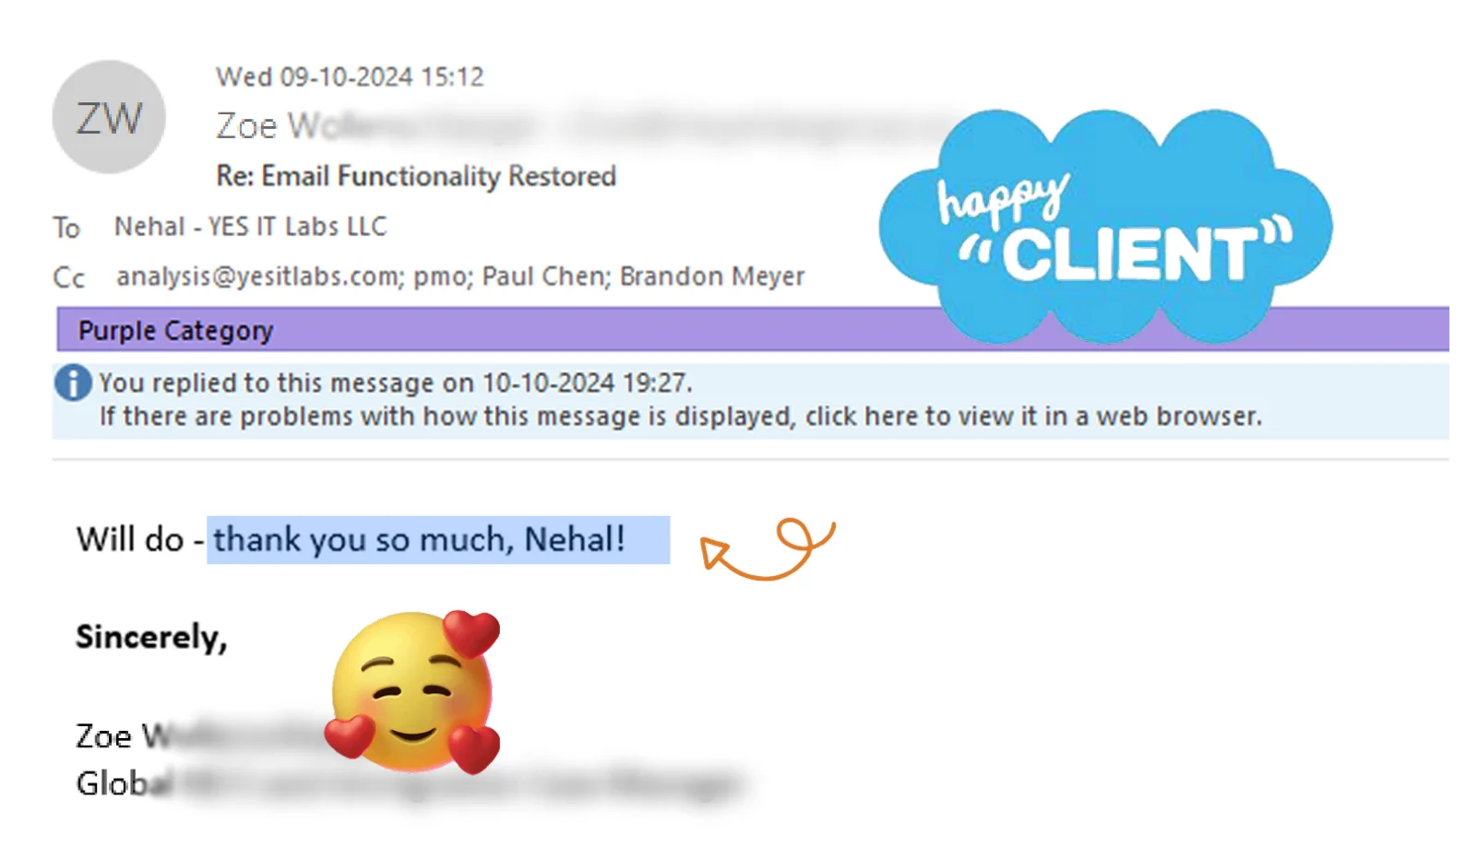Image resolution: width=1476 pixels, height=846 pixels.
Task: Click the 'To' field label
Action: pyautogui.click(x=66, y=228)
